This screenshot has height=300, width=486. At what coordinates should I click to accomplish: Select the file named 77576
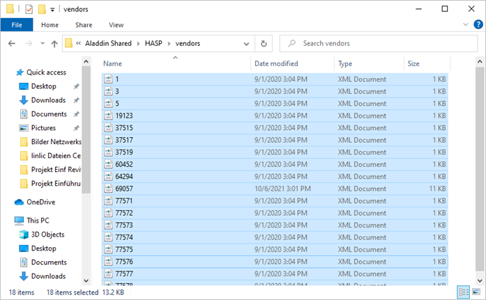[x=275, y=262]
